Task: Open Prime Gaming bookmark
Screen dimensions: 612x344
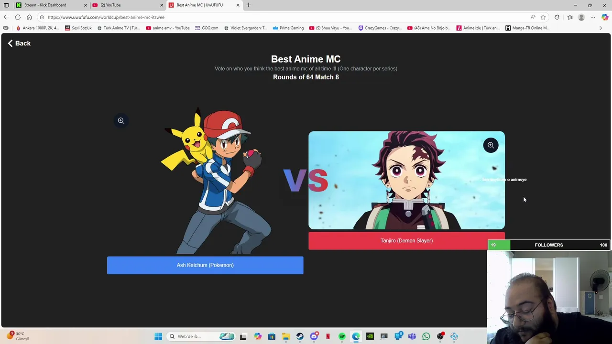Action: 288,28
